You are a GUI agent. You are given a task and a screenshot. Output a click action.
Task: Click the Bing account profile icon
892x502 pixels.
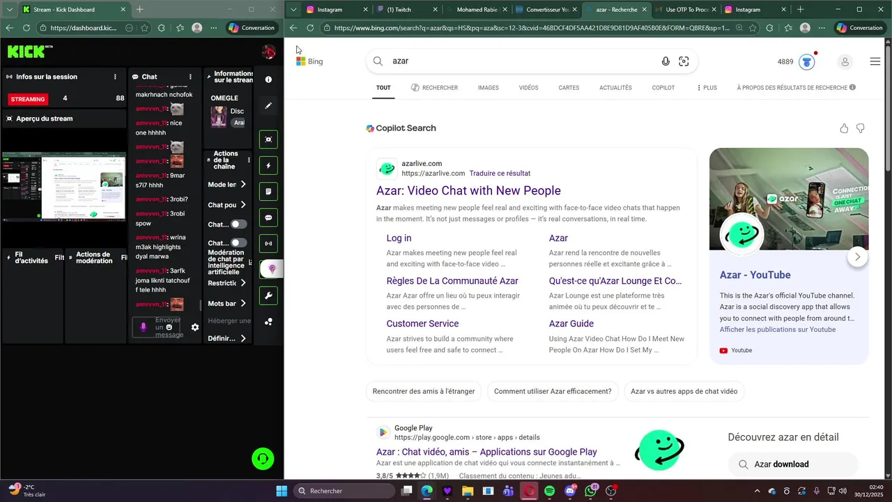tap(845, 61)
